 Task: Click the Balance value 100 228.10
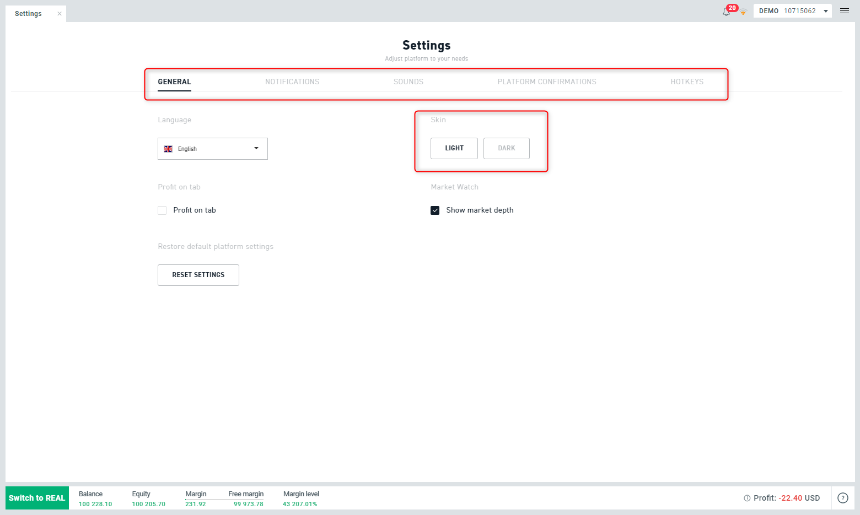95,504
